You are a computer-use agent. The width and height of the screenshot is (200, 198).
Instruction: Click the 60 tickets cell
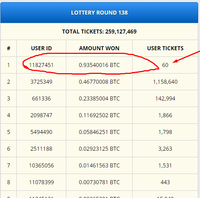(x=165, y=65)
